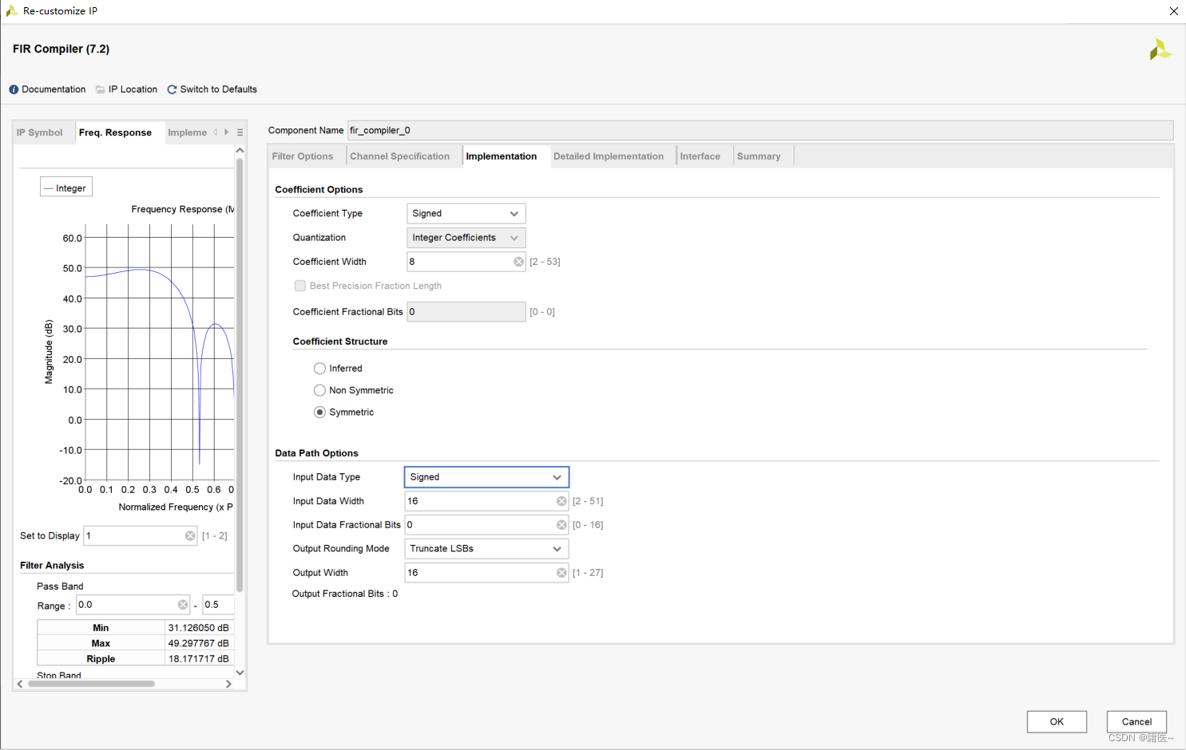The image size is (1186, 750).
Task: Switch to the Filter Options tab
Action: pyautogui.click(x=303, y=156)
